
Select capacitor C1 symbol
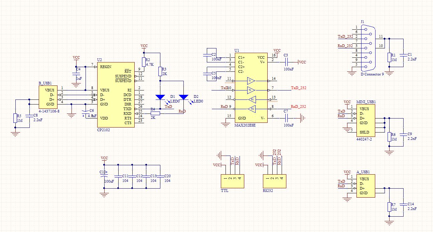(403, 55)
